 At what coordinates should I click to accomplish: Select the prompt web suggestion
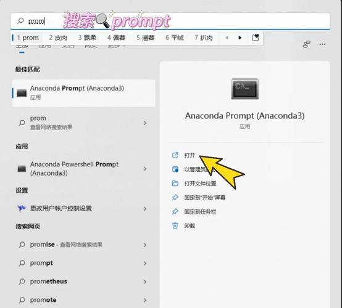pyautogui.click(x=84, y=263)
